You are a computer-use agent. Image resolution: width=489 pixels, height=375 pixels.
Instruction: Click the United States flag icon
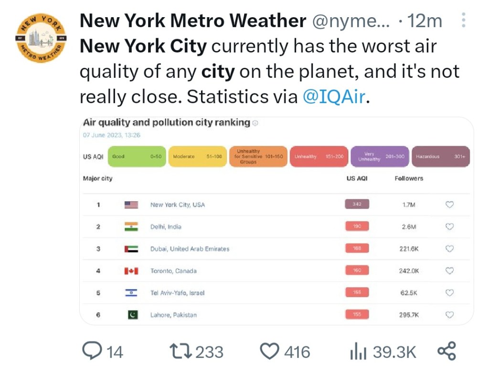pyautogui.click(x=131, y=205)
